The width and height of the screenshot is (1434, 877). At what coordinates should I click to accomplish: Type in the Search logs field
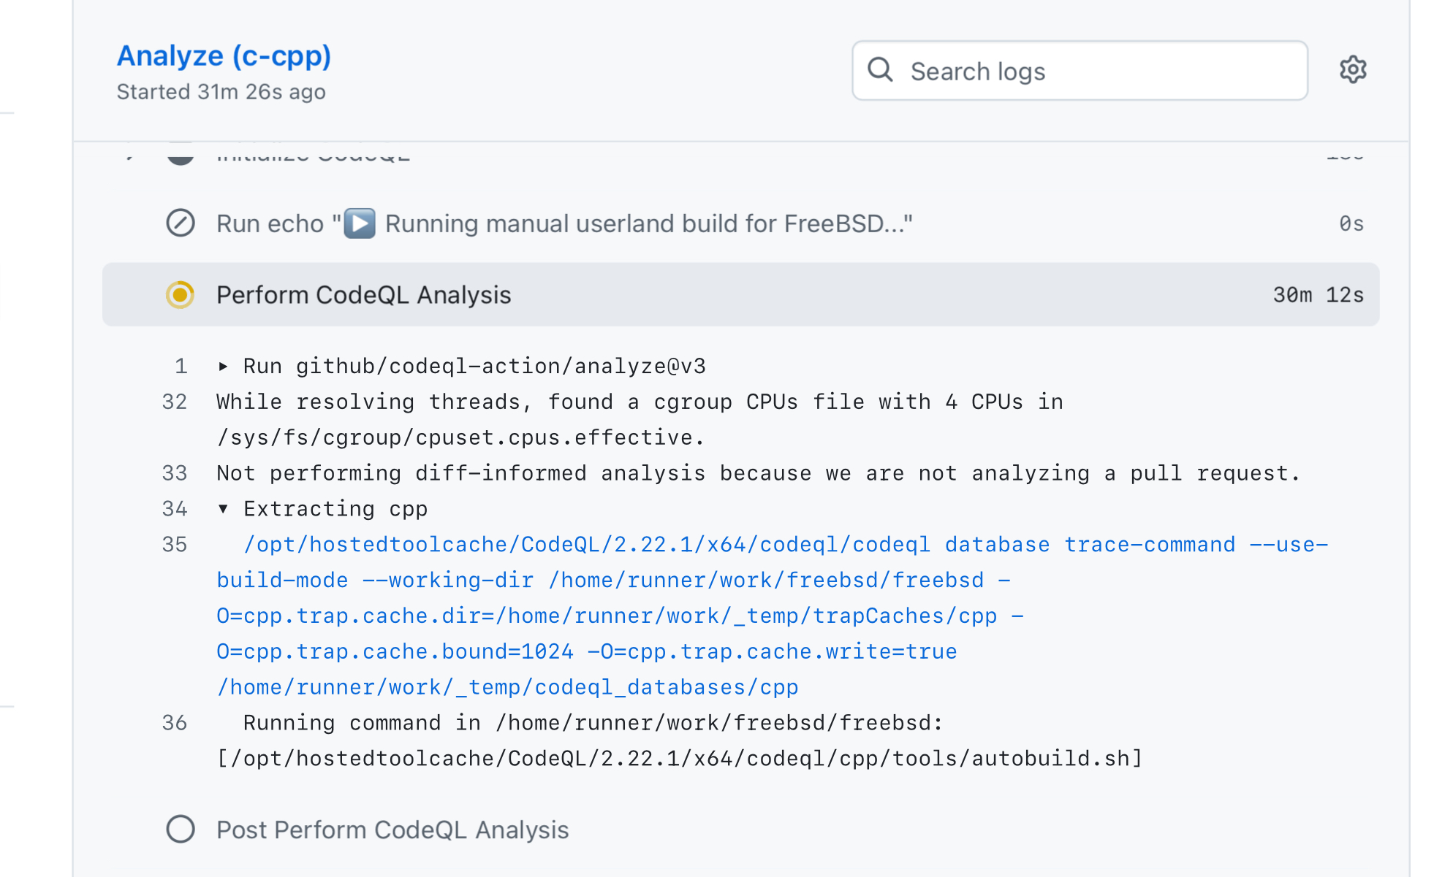1096,71
